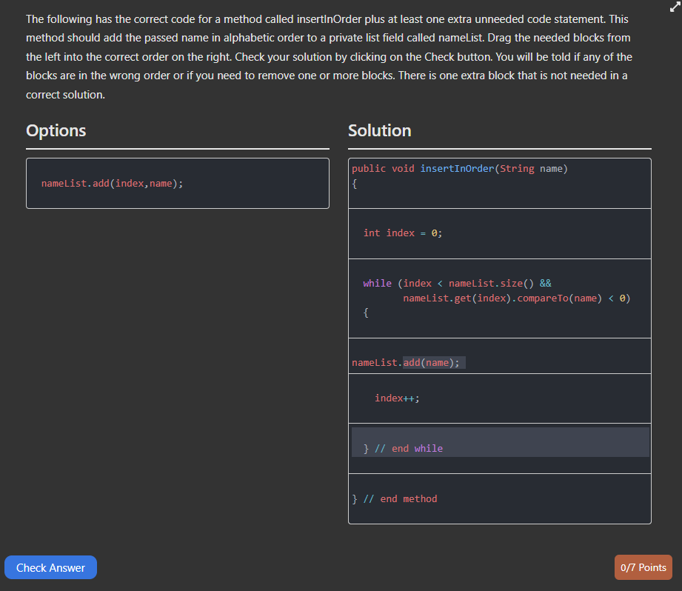This screenshot has width=682, height=591.
Task: Click the opening brace under the method signature
Action: pyautogui.click(x=355, y=183)
